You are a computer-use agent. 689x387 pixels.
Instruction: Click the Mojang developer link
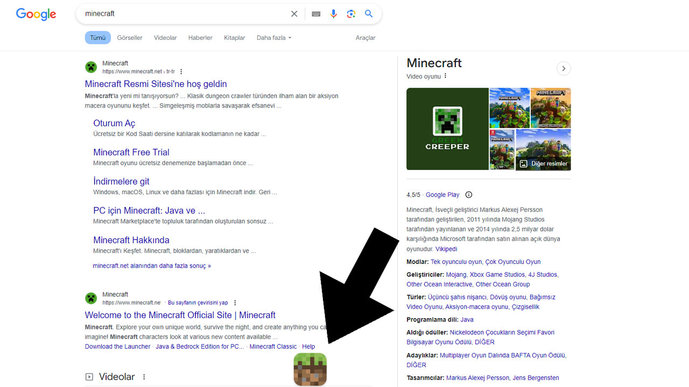click(456, 275)
